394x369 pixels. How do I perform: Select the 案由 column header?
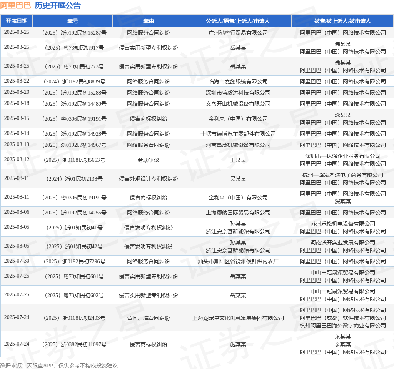pos(148,21)
